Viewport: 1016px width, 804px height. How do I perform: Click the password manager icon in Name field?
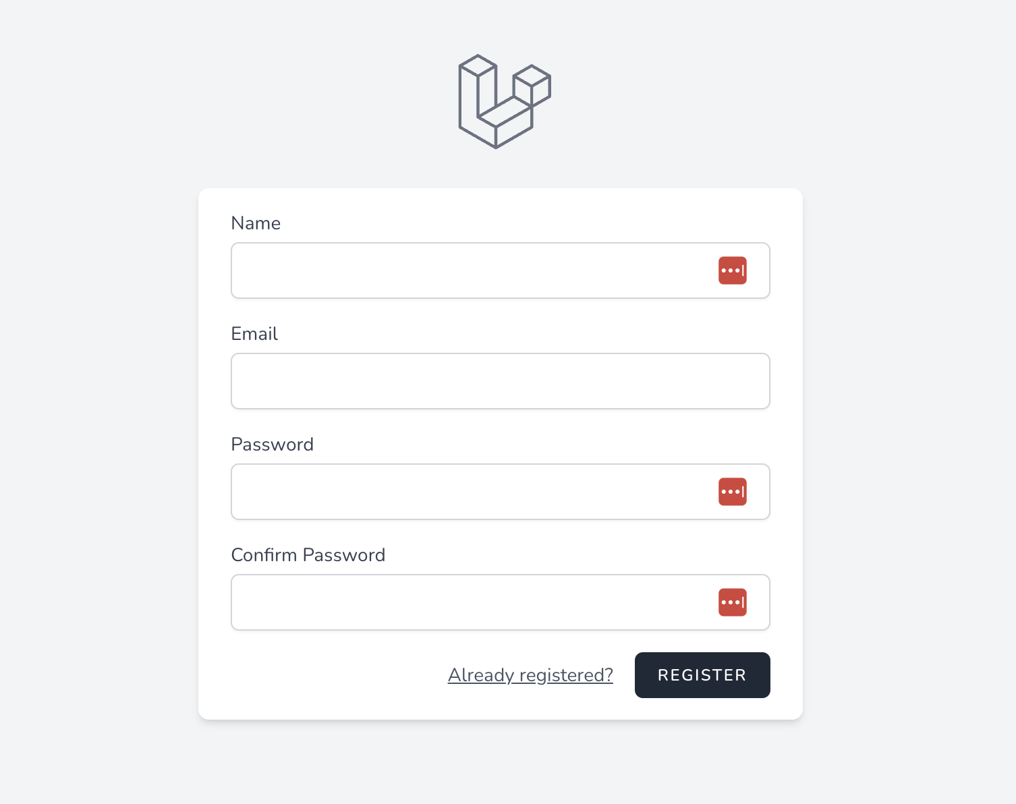coord(733,270)
